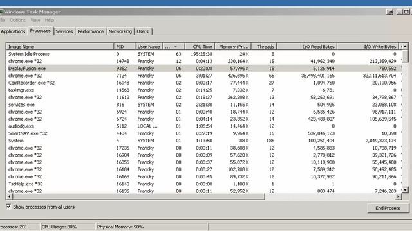The width and height of the screenshot is (412, 231).
Task: Select the TscHelp.exe *32 process
Action: (x=204, y=184)
